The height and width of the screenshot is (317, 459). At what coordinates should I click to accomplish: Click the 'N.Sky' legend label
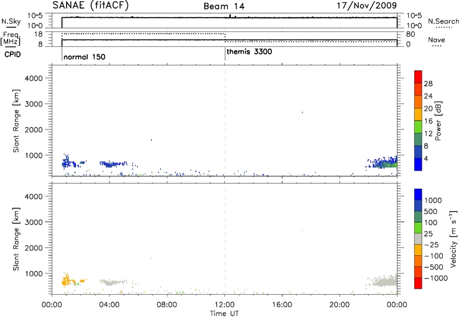click(11, 21)
